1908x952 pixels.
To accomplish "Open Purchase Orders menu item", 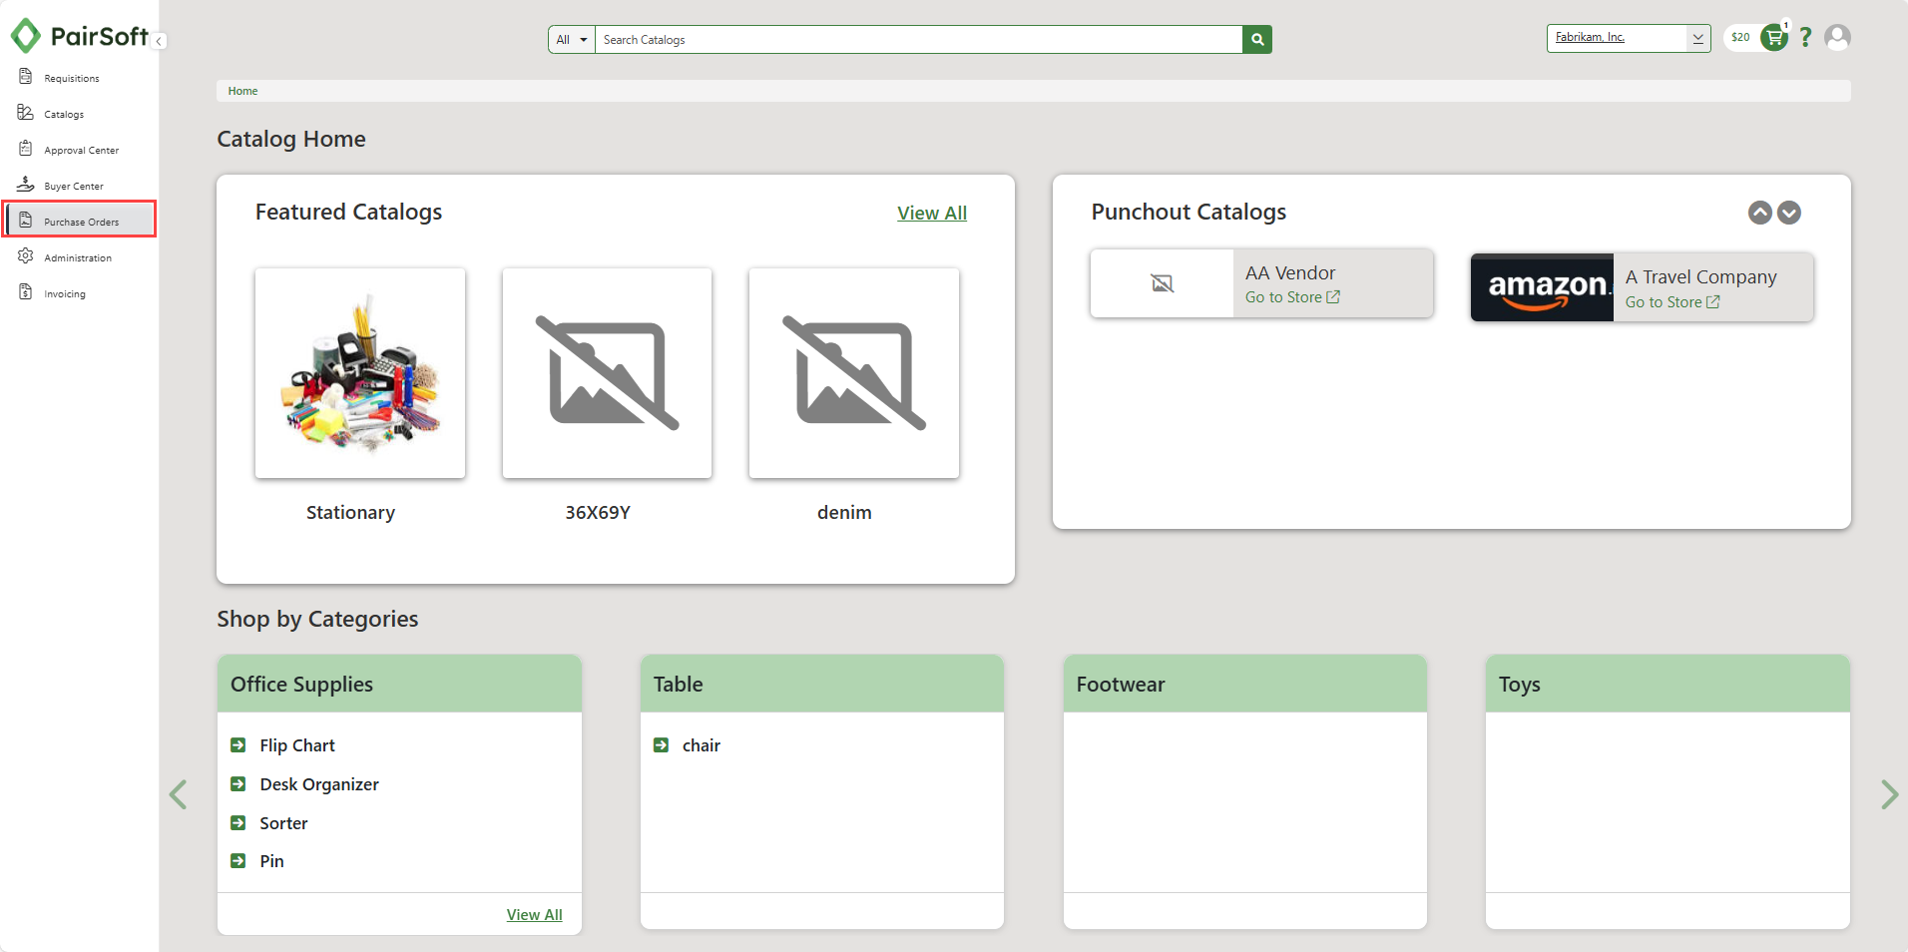I will (x=80, y=221).
